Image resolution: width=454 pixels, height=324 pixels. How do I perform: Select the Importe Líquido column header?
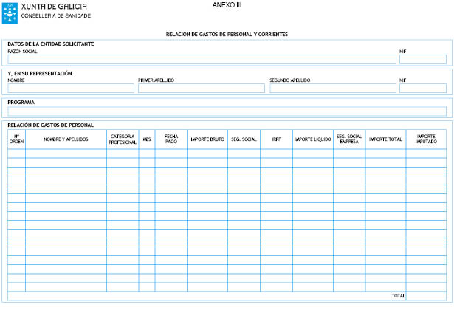[312, 139]
